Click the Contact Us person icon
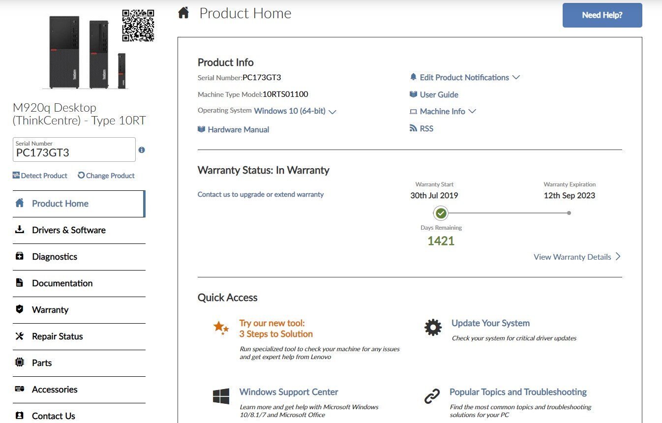The width and height of the screenshot is (662, 423). (20, 416)
